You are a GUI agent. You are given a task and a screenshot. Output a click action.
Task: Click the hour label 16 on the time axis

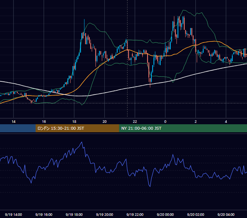(44, 122)
